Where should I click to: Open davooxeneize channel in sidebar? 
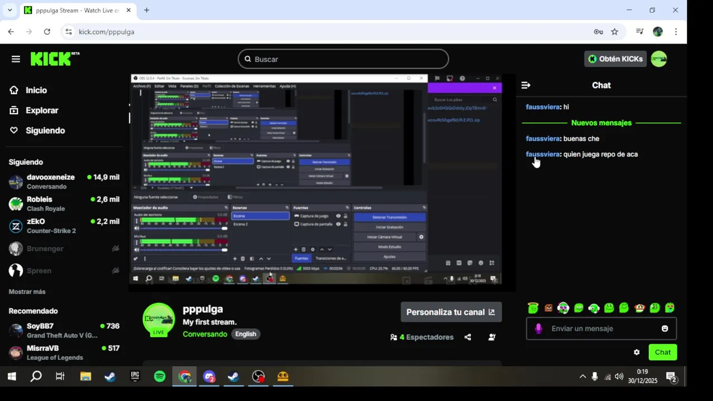[64, 182]
